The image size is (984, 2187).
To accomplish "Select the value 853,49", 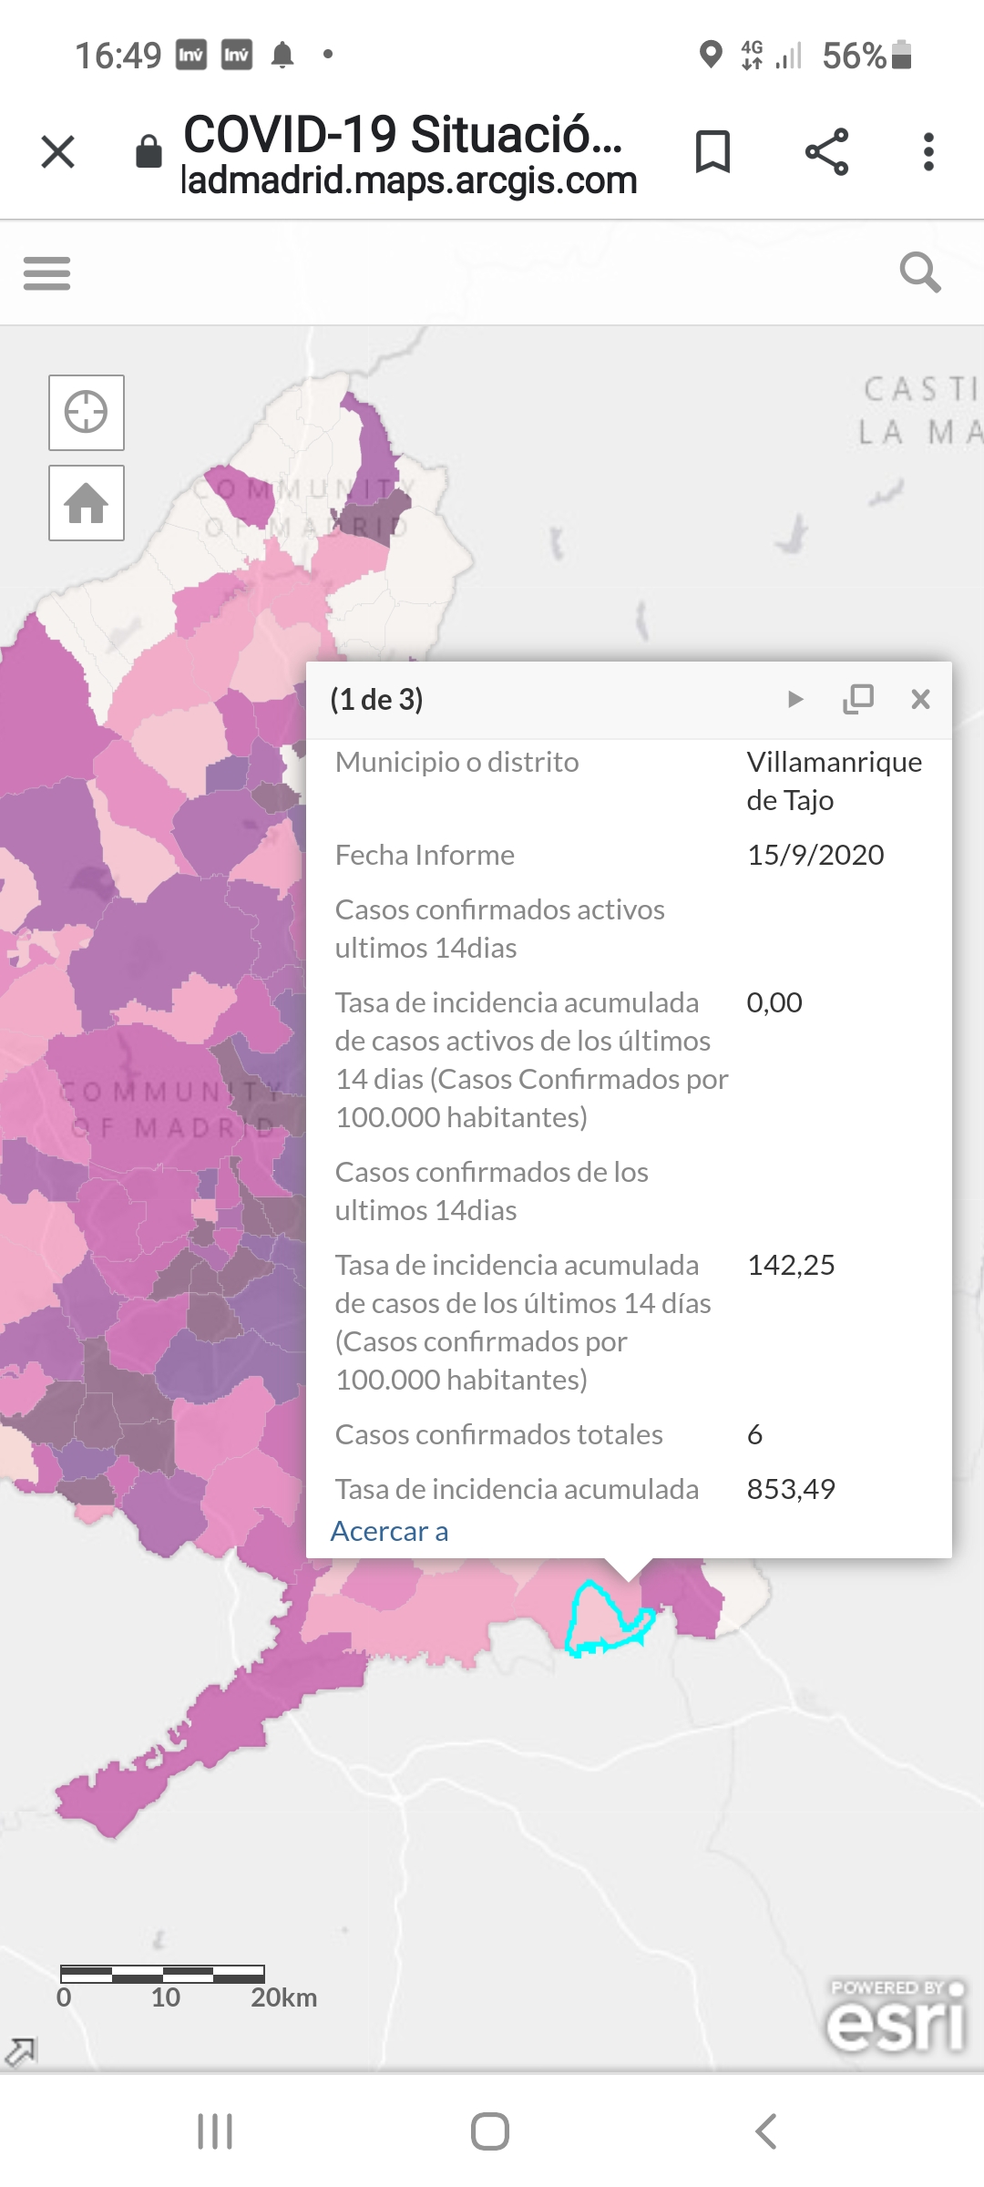I will [791, 1489].
